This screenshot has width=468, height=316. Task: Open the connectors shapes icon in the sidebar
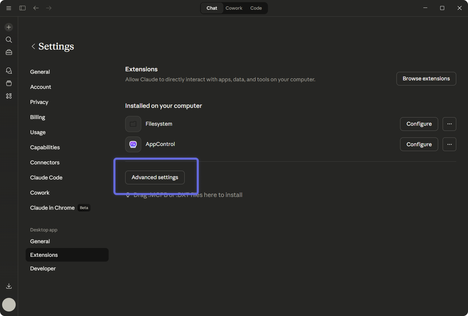9,96
